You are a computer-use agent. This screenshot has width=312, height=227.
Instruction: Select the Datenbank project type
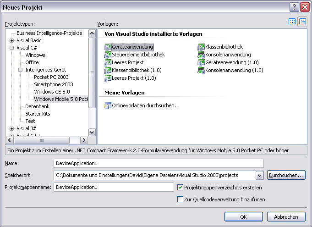tap(37, 106)
